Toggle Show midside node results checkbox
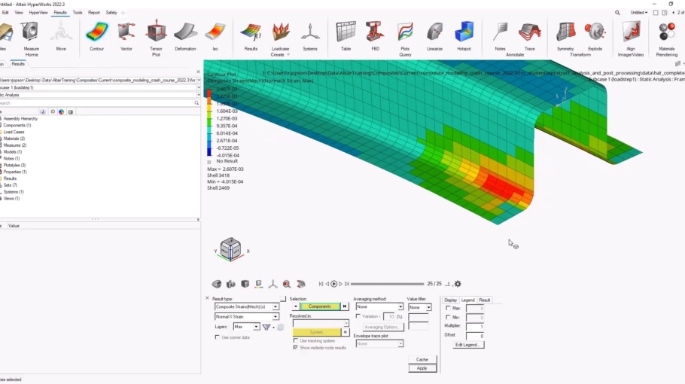The image size is (685, 384). point(296,348)
